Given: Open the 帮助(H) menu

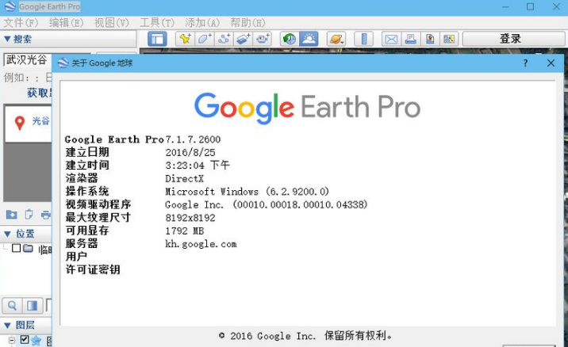Looking at the screenshot, I should coord(248,23).
